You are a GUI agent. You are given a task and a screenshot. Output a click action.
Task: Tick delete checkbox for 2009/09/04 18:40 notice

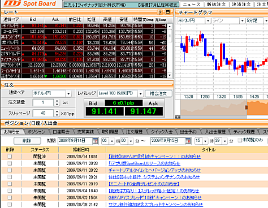click(10, 190)
